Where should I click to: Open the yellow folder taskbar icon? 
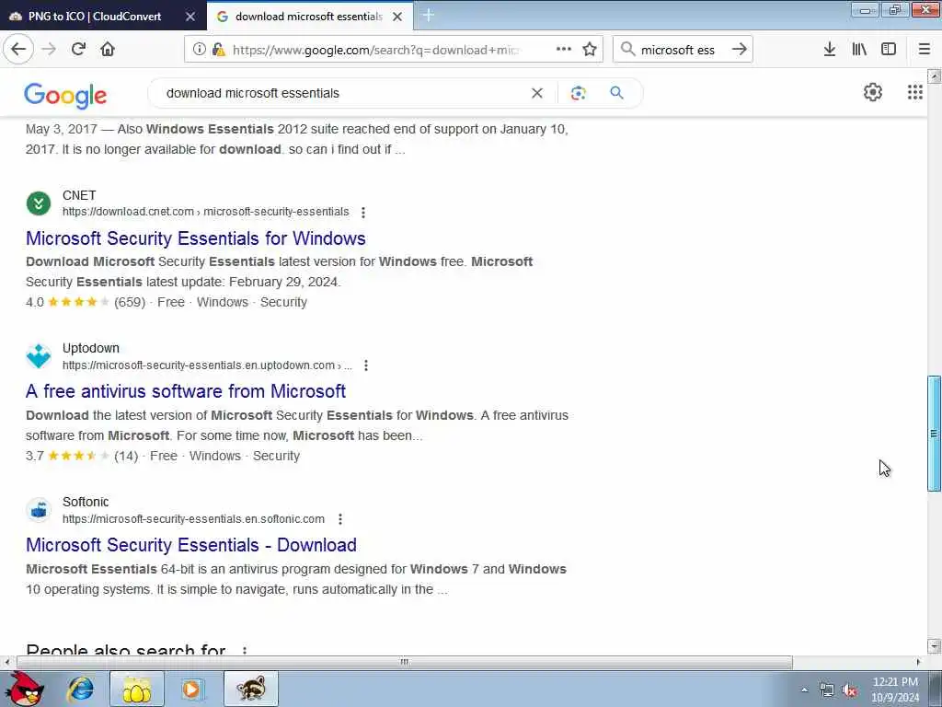click(x=136, y=689)
